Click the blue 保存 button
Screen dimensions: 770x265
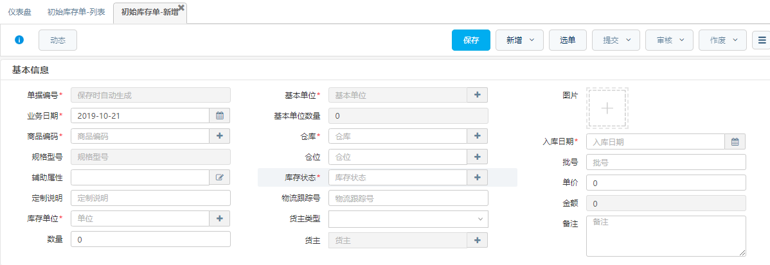coord(471,40)
